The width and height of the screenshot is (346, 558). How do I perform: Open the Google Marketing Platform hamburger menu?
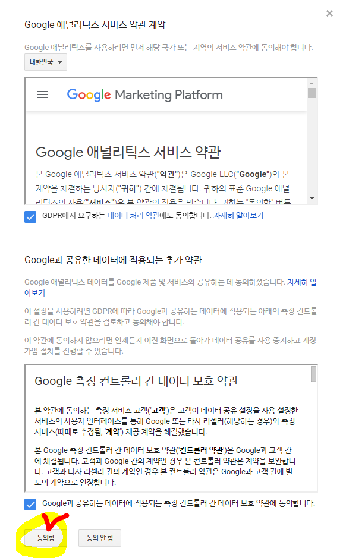[42, 94]
